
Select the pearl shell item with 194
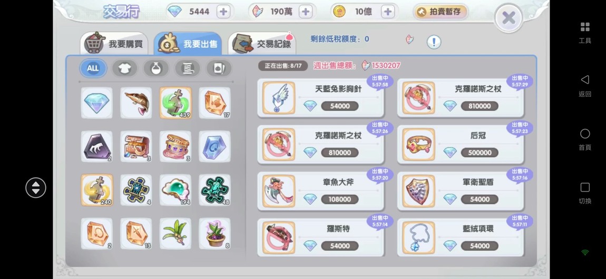pyautogui.click(x=175, y=190)
